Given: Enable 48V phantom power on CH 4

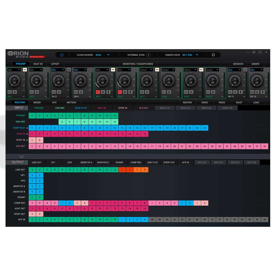Looking at the screenshot, I should (x=76, y=92).
